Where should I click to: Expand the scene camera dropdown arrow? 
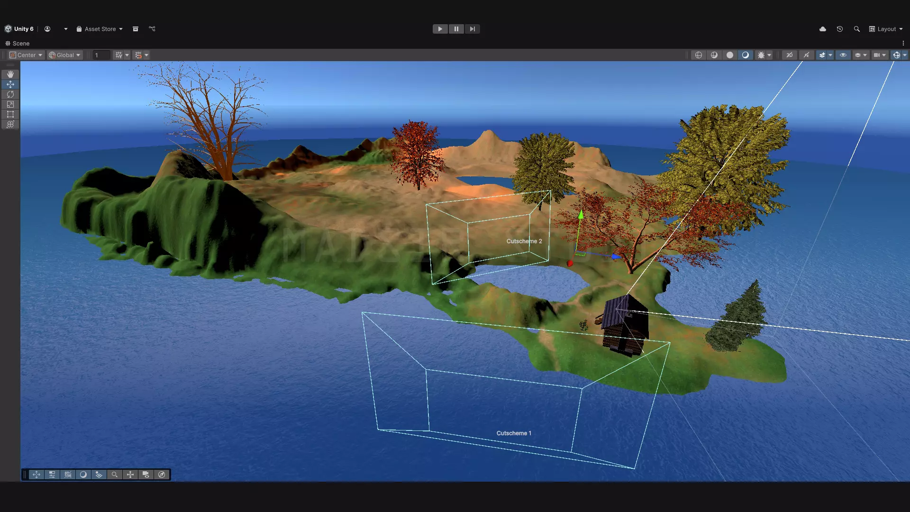pos(884,55)
